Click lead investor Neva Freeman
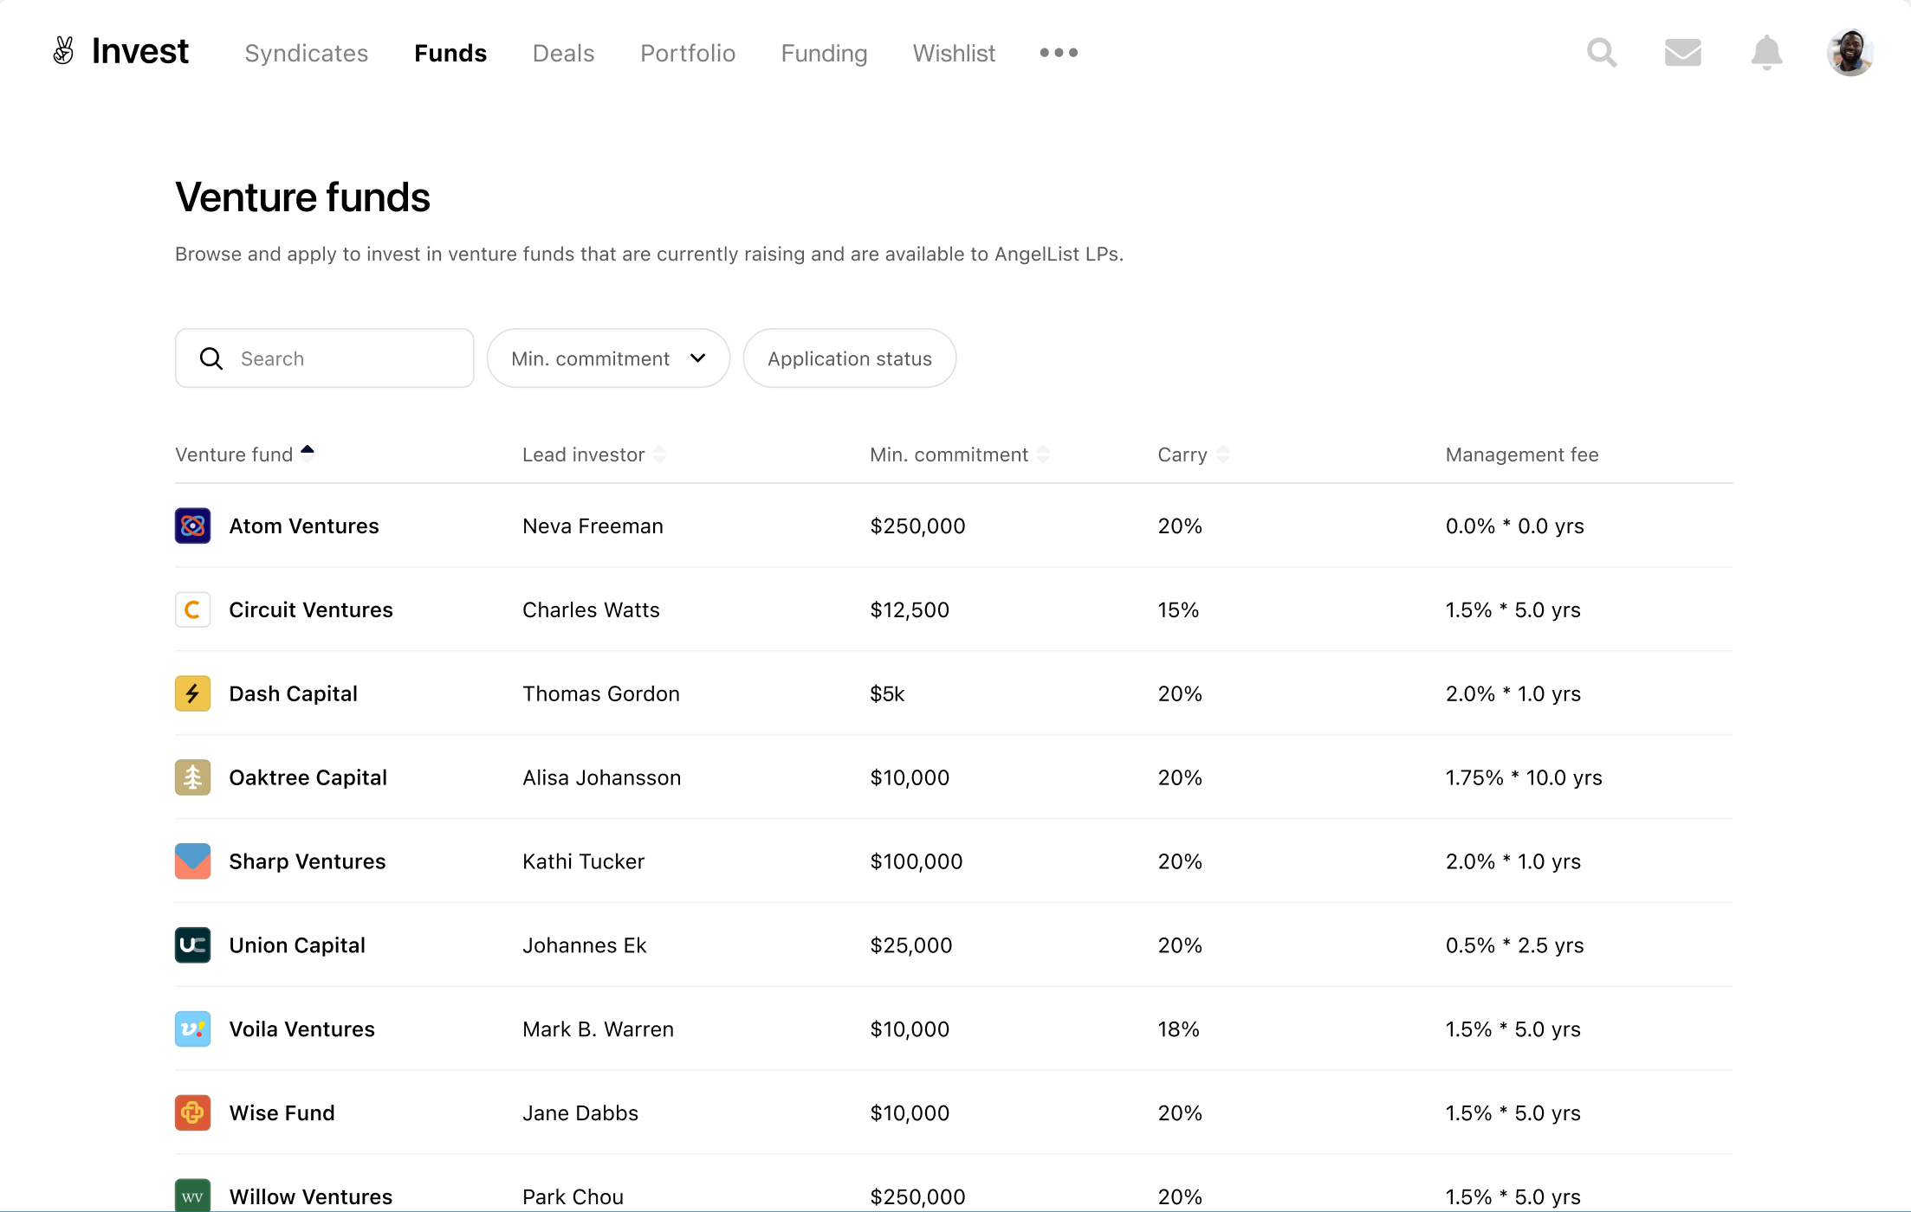The image size is (1911, 1212). coord(593,525)
